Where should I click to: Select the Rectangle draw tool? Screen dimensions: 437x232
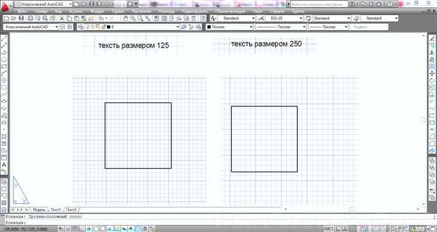[4, 66]
